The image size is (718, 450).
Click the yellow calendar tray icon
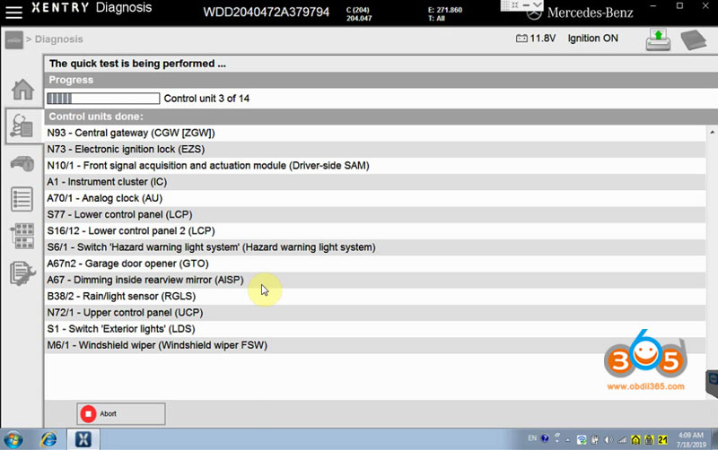point(649,440)
